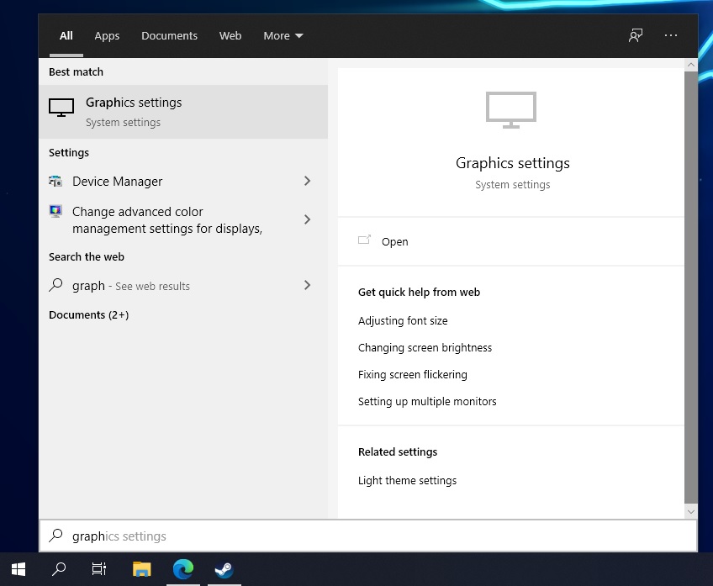
Task: Open the Windows Start button
Action: pyautogui.click(x=18, y=569)
